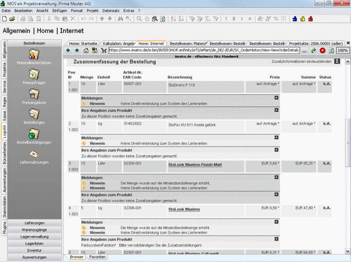This screenshot has height=262, width=351.
Task: Expand the Lieferungen sidebar section
Action: point(35,223)
